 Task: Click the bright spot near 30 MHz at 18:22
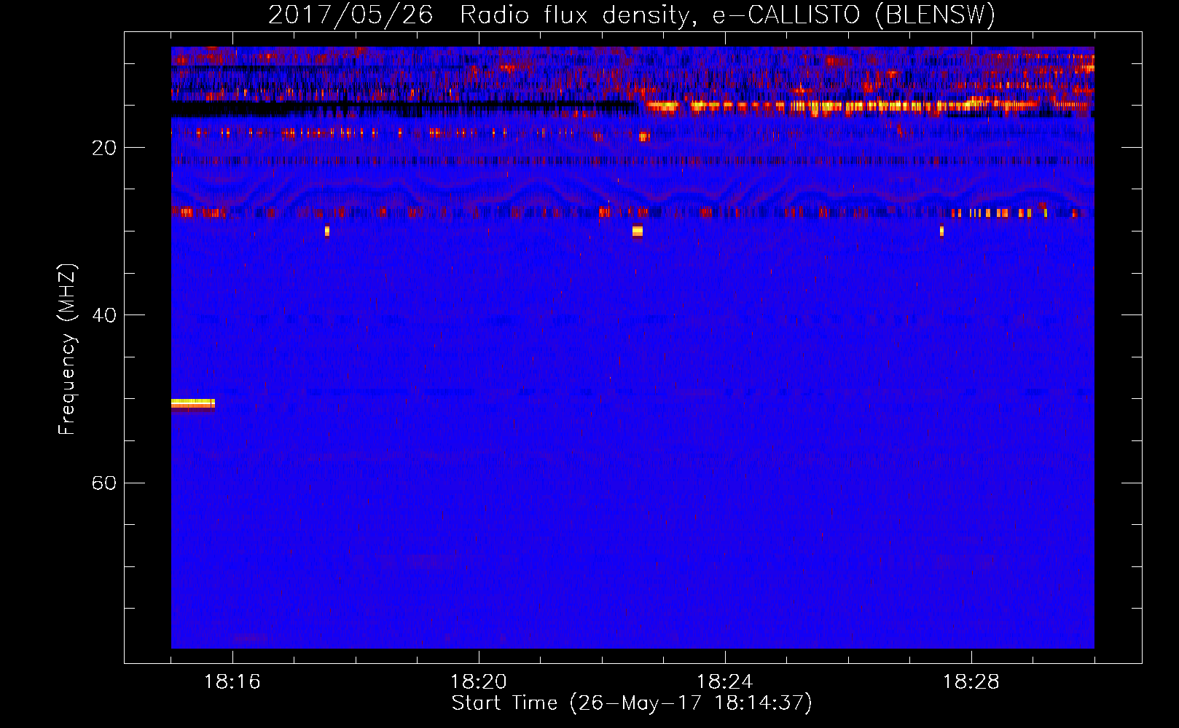638,231
